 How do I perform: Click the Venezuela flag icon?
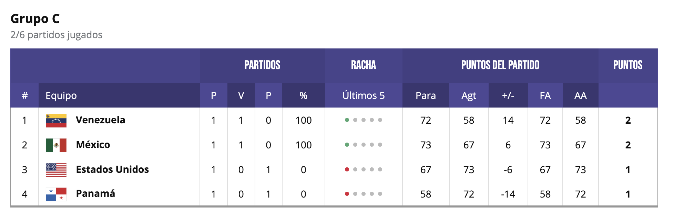point(56,121)
